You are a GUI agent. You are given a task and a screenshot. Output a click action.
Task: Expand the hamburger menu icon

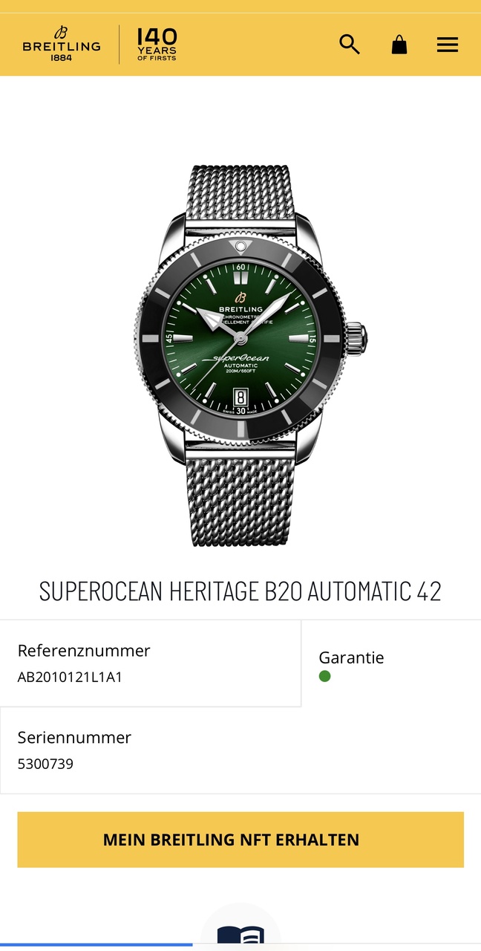click(448, 45)
